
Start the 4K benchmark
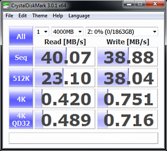click(x=21, y=98)
